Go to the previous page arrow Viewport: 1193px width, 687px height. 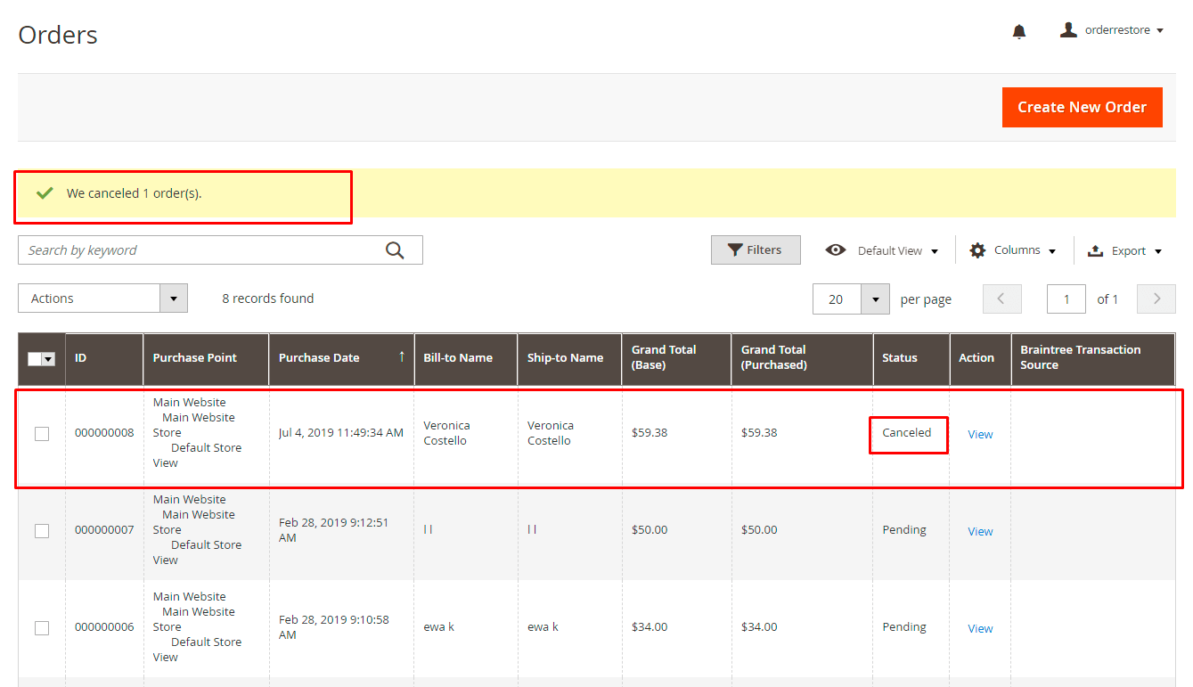[1001, 299]
